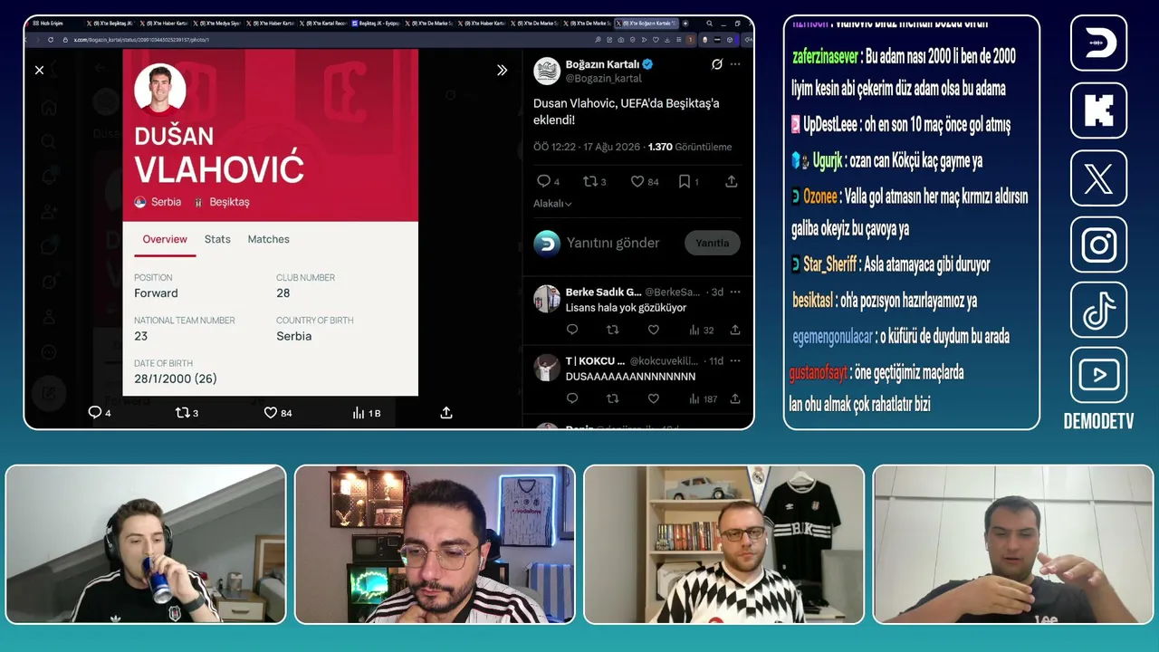
Task: Reply to the Lisans hala yok gözüküyor comment
Action: tap(571, 331)
